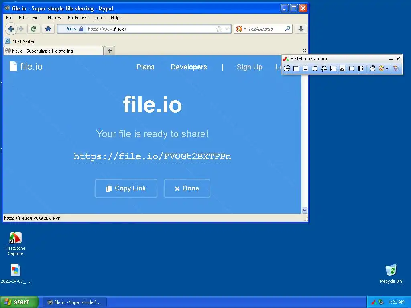Close the FastStone Capture panel
411x308 pixels.
click(398, 59)
